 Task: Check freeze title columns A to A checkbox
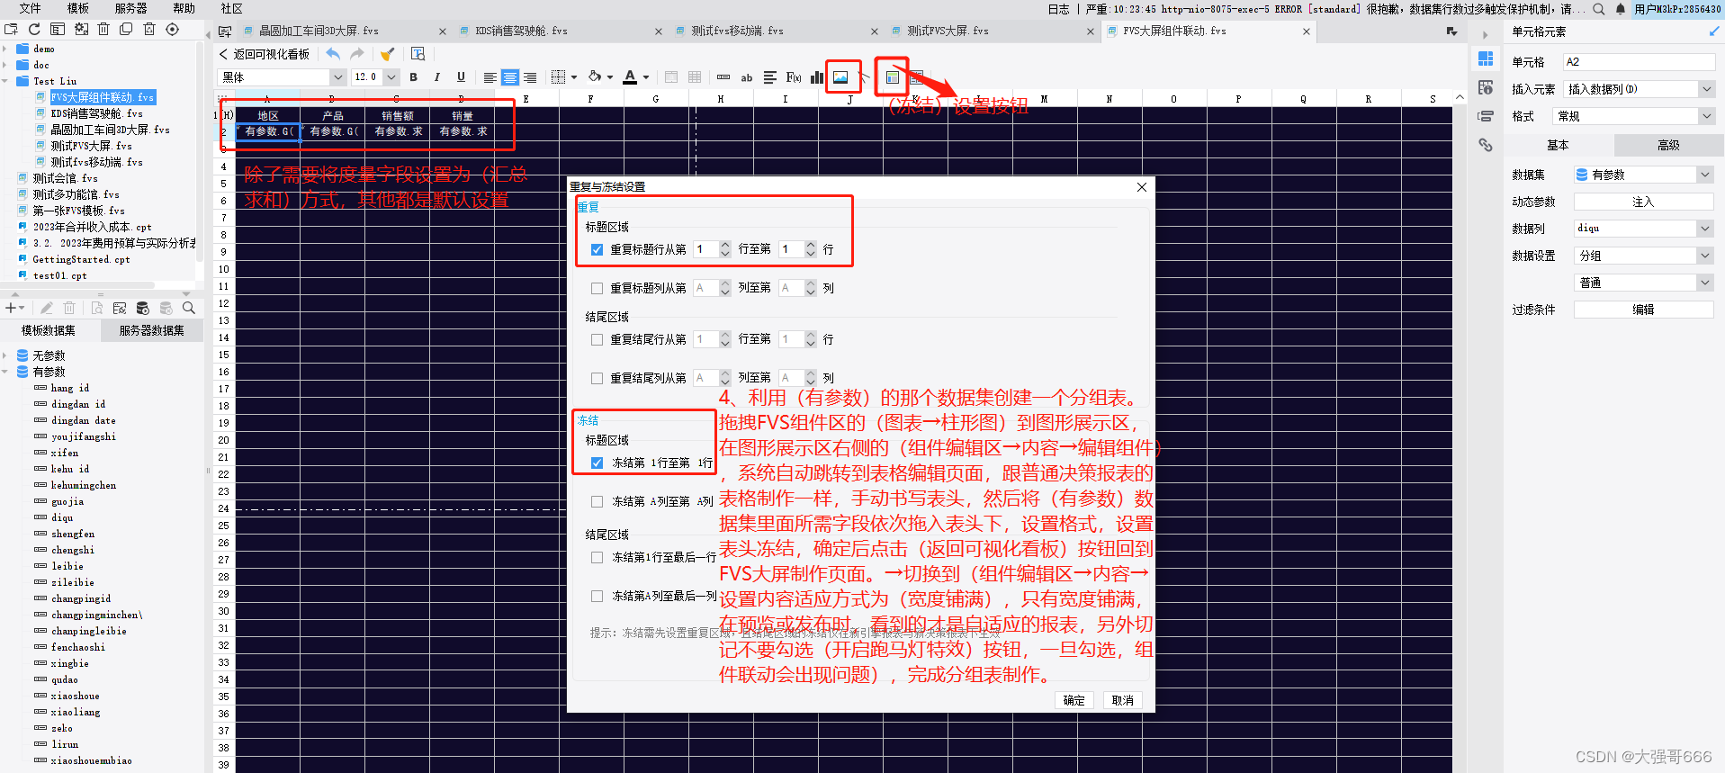click(x=597, y=501)
